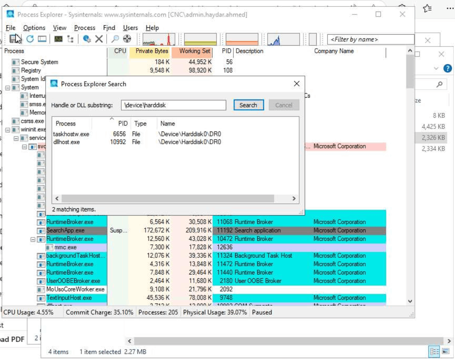Collapse RuntimeBroker.exe node with PID 10472
Screen dimensions: 455x359
click(33, 239)
